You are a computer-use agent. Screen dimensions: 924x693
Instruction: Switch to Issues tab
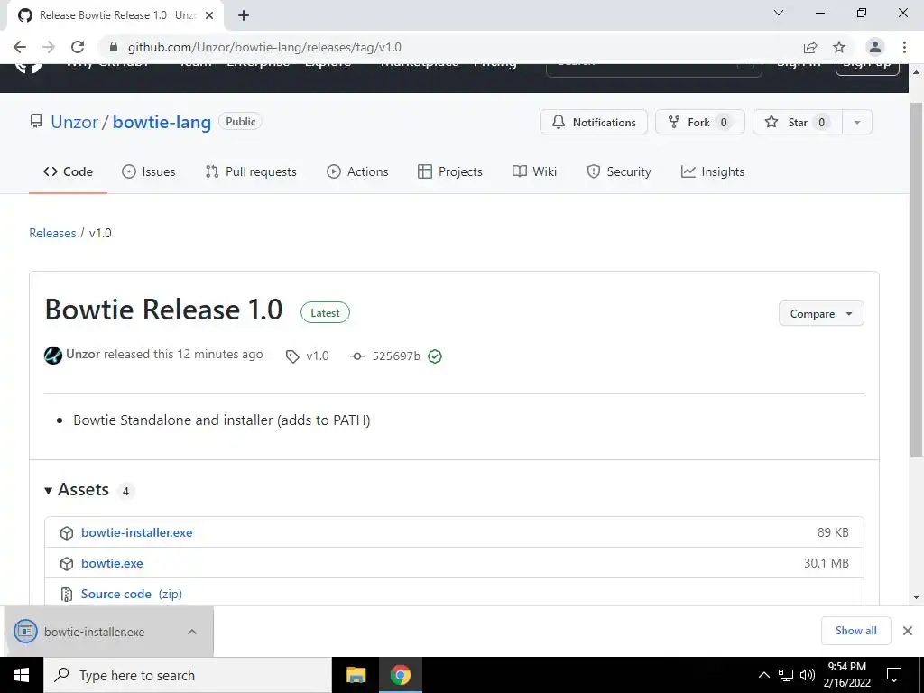pyautogui.click(x=149, y=171)
